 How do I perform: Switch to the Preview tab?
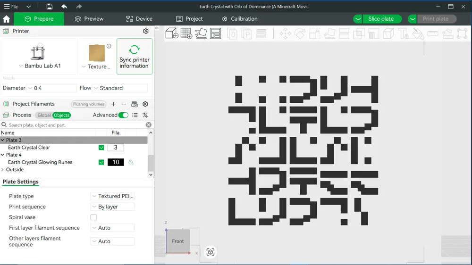(x=89, y=19)
